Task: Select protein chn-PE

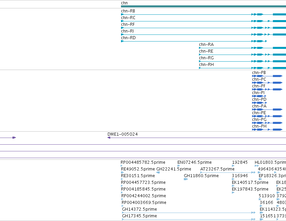Action: point(259,113)
